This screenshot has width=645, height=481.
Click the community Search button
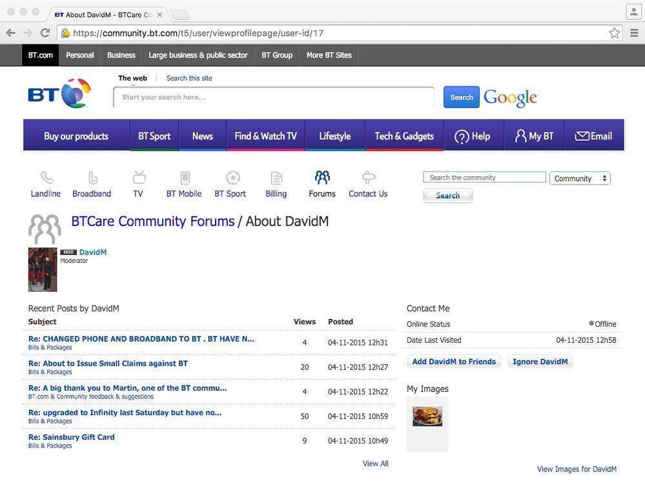(x=448, y=196)
